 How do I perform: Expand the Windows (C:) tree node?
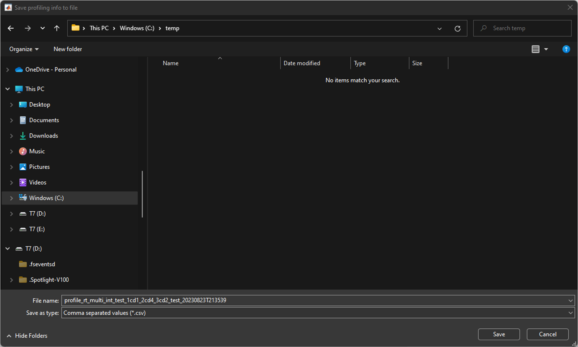tap(12, 198)
